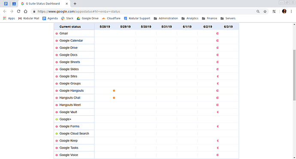
Task: Switch to the pinned calendar tab
Action: (x=14, y=3)
